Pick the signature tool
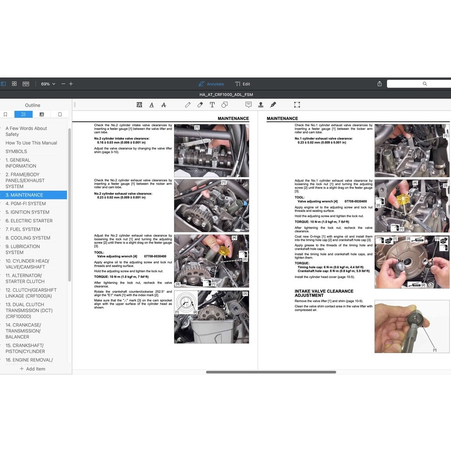 tap(273, 105)
